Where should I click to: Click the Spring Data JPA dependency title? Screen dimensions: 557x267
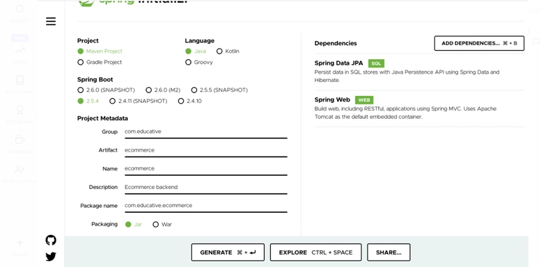pos(338,63)
